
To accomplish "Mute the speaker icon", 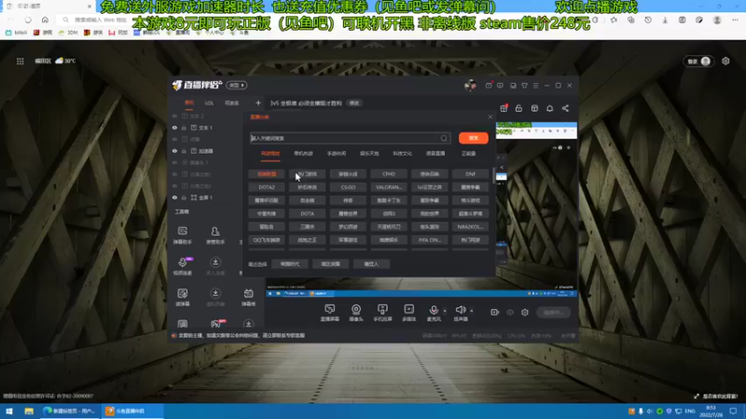I will [x=460, y=310].
